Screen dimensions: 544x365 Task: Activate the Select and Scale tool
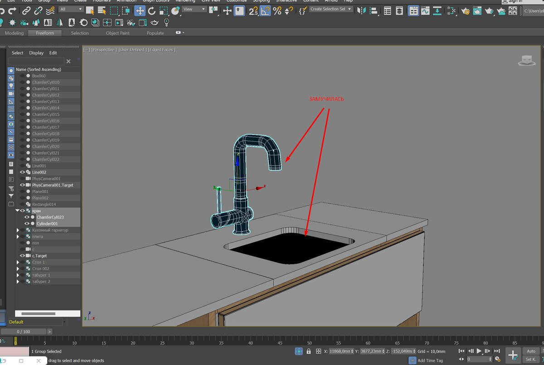coord(164,10)
